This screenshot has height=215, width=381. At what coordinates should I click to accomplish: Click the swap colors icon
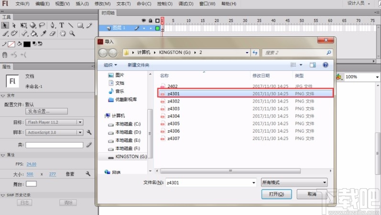click(x=40, y=44)
